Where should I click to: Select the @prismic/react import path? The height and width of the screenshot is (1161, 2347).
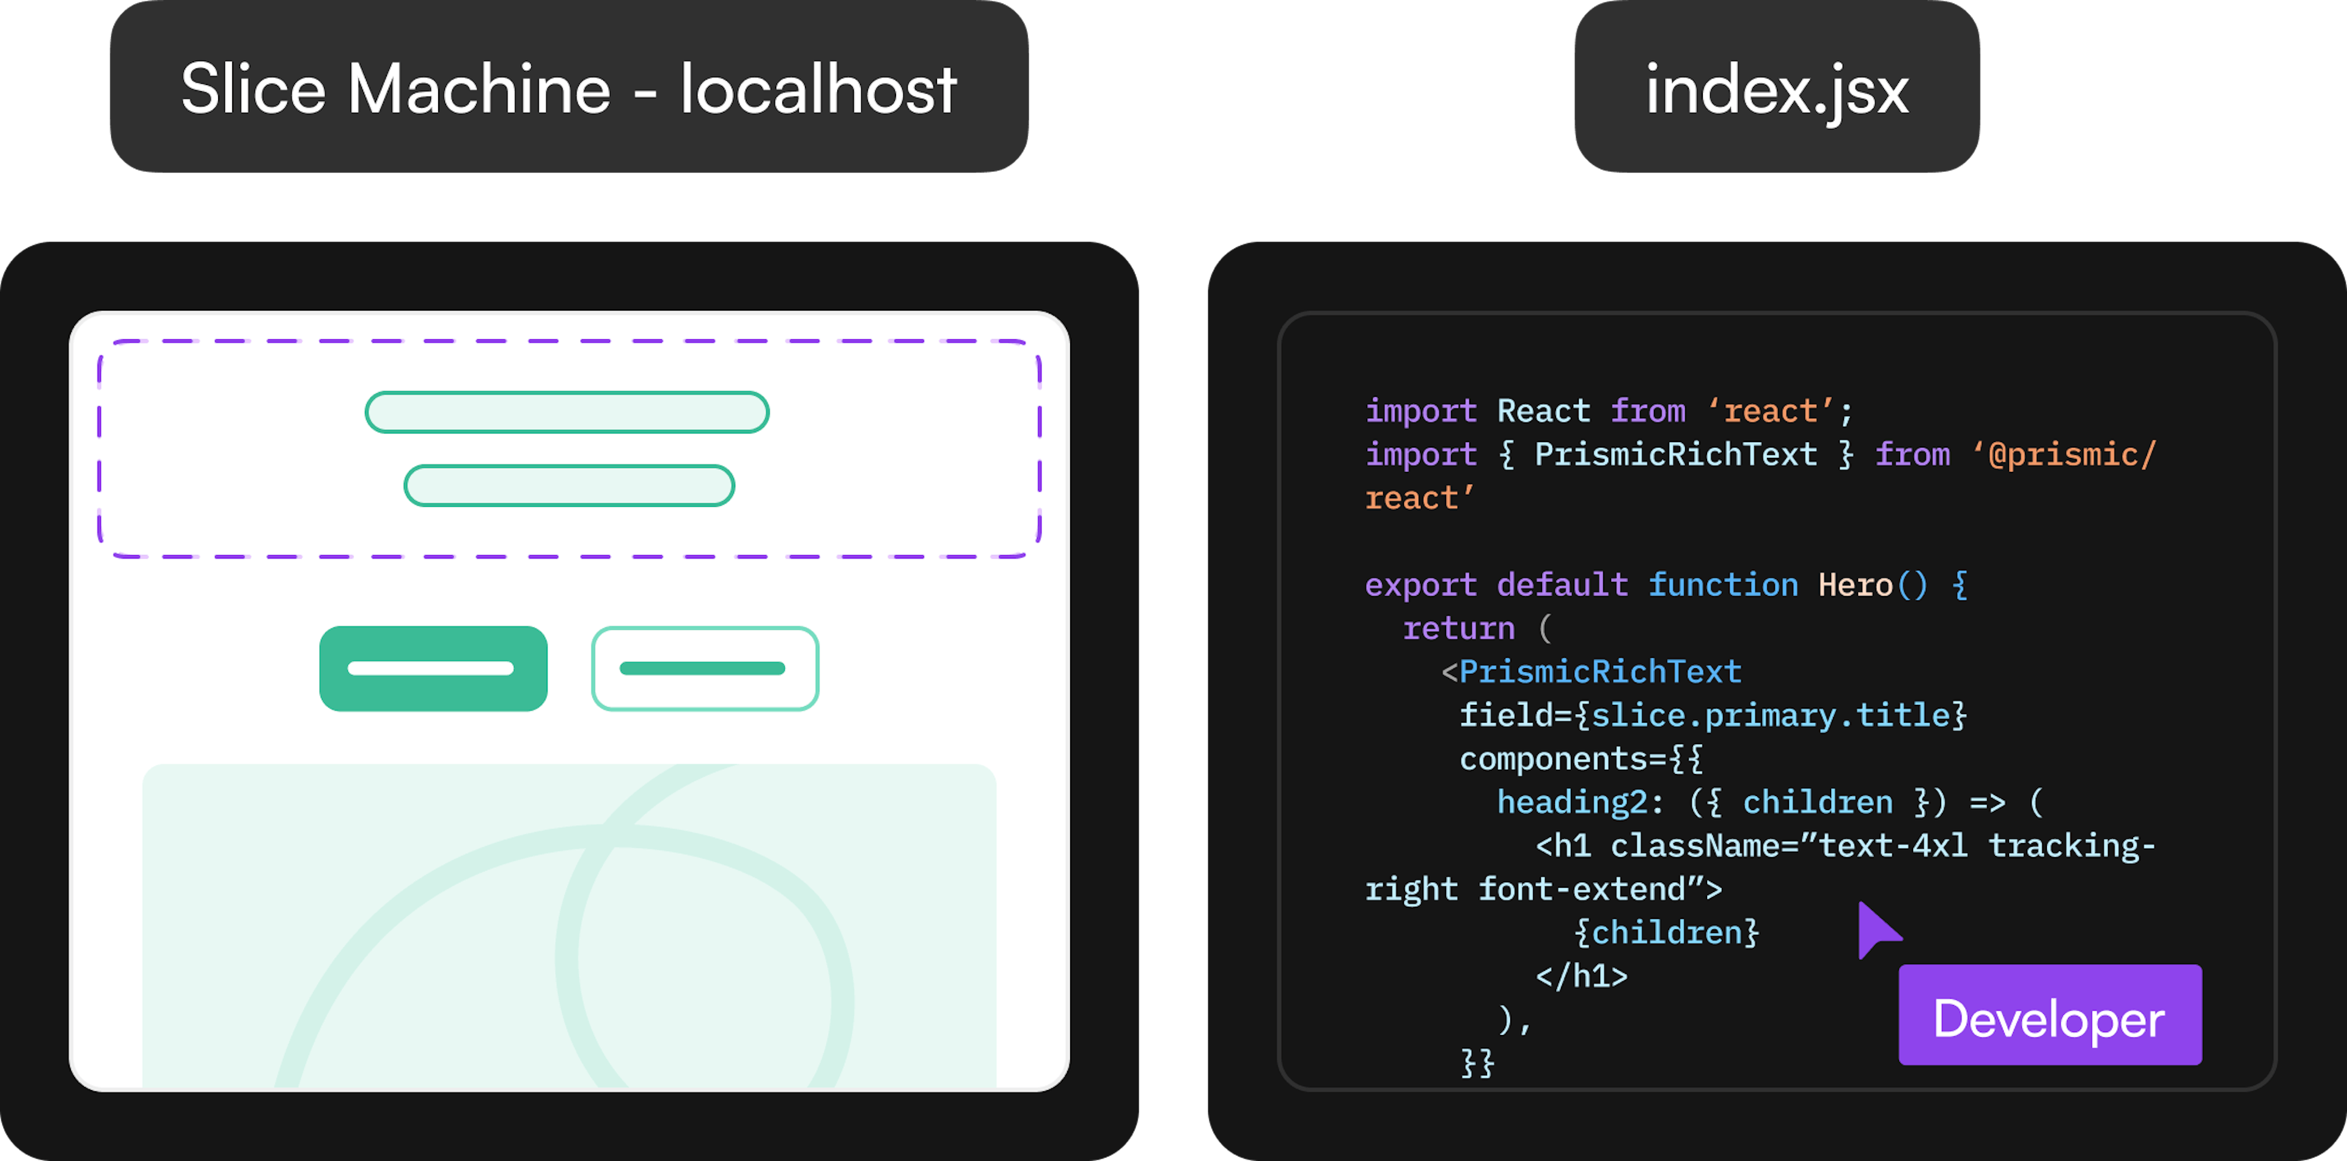click(x=2077, y=454)
